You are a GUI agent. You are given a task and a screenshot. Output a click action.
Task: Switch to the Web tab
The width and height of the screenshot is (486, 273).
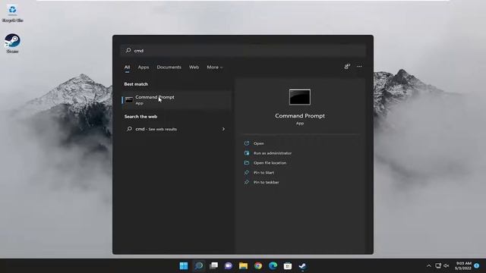pyautogui.click(x=194, y=67)
